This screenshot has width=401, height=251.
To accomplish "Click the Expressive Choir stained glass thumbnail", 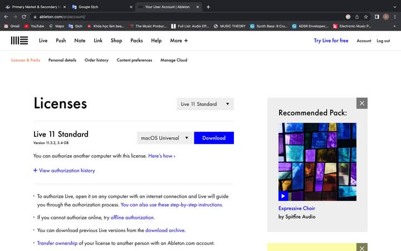I will [x=317, y=162].
